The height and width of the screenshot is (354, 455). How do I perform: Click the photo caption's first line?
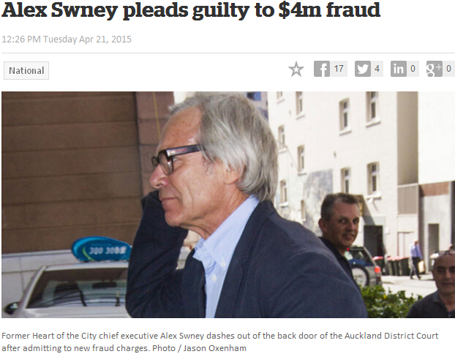click(x=219, y=336)
